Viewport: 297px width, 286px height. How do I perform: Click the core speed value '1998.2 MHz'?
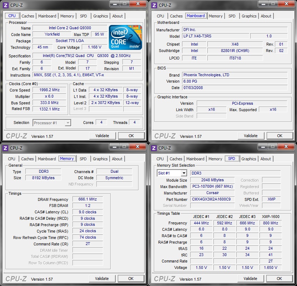click(49, 90)
